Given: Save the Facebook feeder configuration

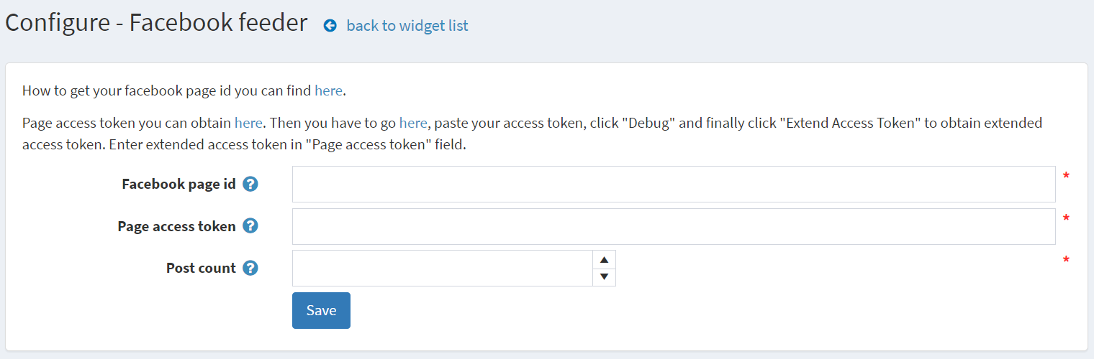Looking at the screenshot, I should 321,310.
